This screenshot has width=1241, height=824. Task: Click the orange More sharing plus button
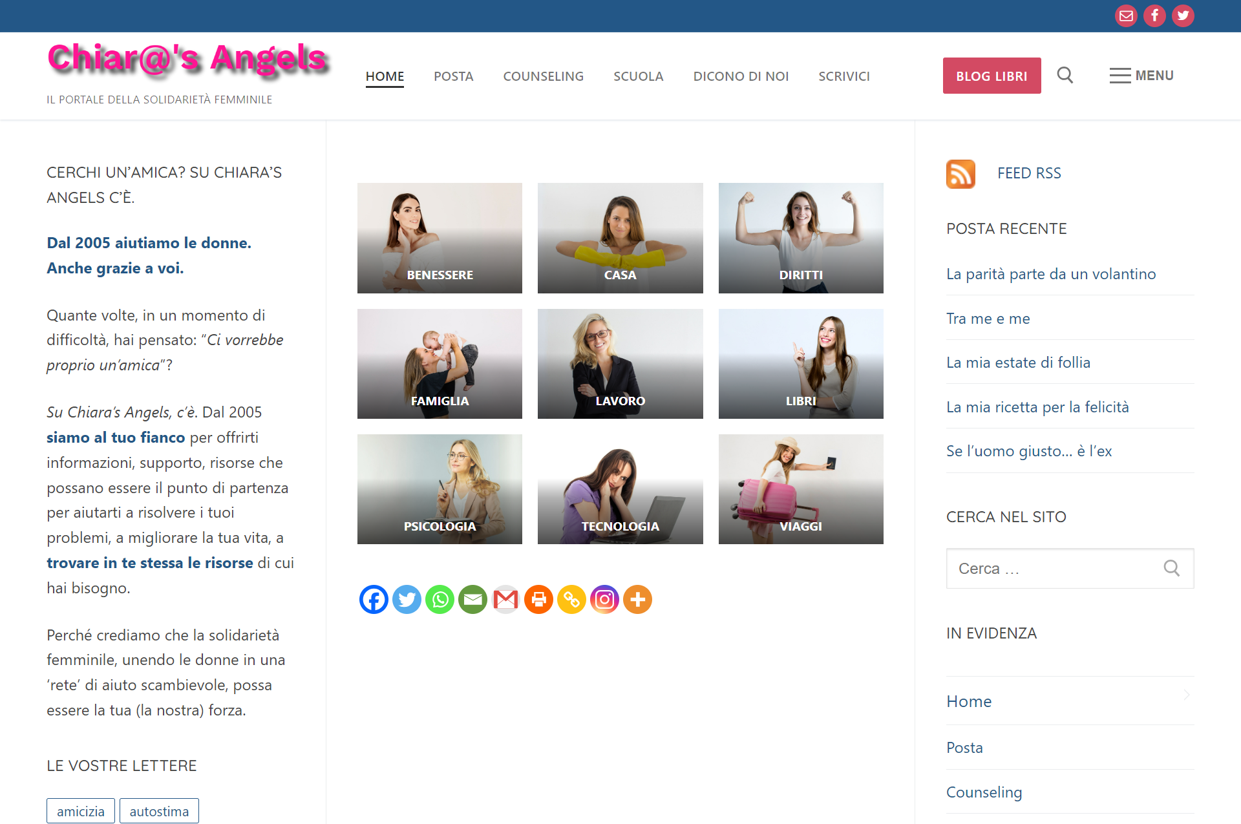click(637, 600)
